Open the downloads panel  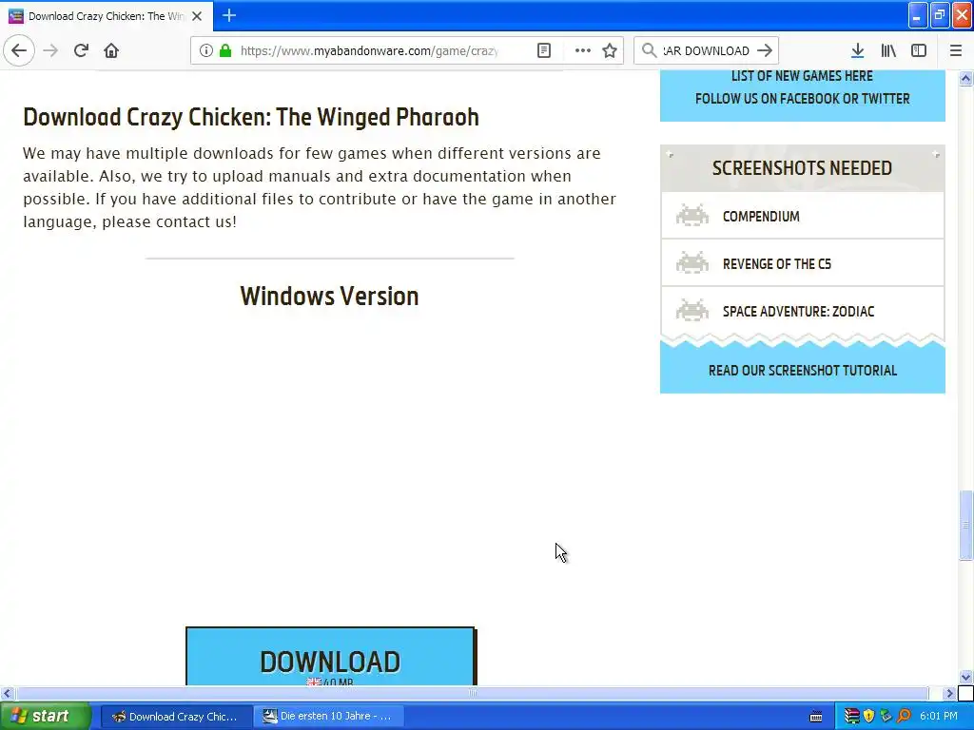tap(858, 50)
